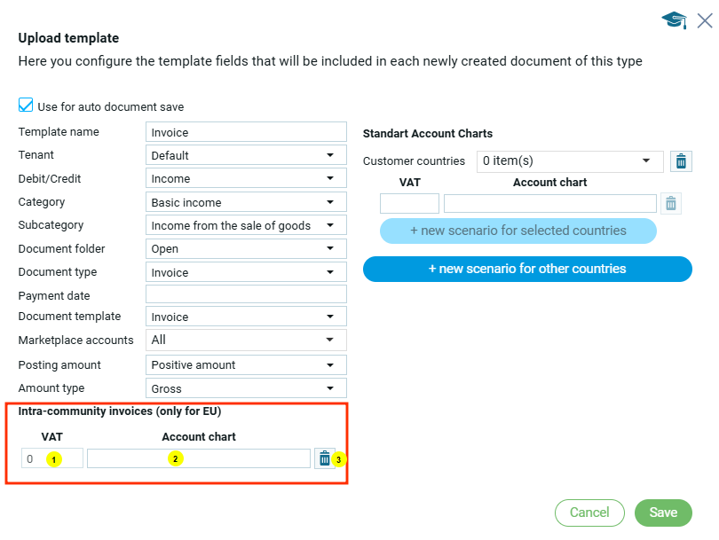The image size is (719, 540).
Task: Expand the Subcategory dropdown
Action: [246, 225]
